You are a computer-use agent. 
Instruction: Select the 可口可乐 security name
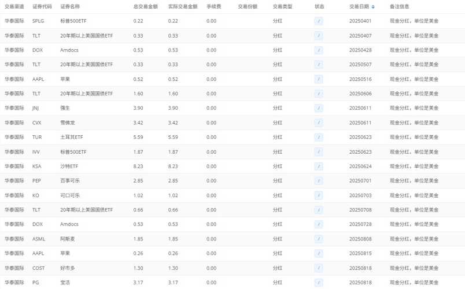(x=70, y=195)
